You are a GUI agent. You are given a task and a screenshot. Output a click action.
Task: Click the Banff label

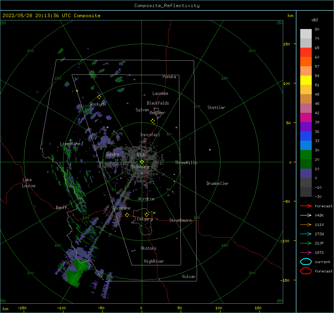tap(61, 207)
